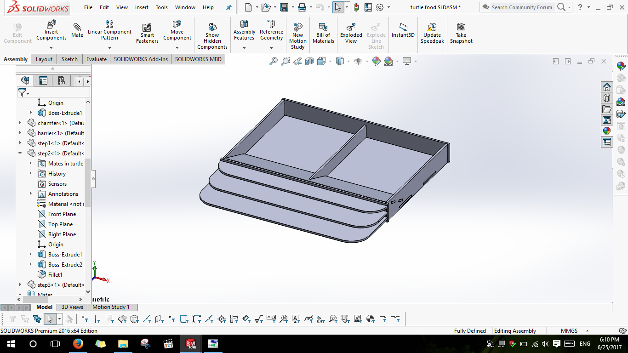Open File Explorer task pane tab

click(607, 109)
